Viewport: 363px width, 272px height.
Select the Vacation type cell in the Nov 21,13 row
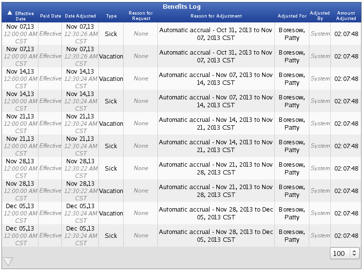click(x=111, y=124)
